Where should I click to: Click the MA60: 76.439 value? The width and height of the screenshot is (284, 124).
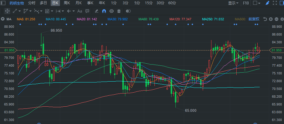click(x=148, y=19)
